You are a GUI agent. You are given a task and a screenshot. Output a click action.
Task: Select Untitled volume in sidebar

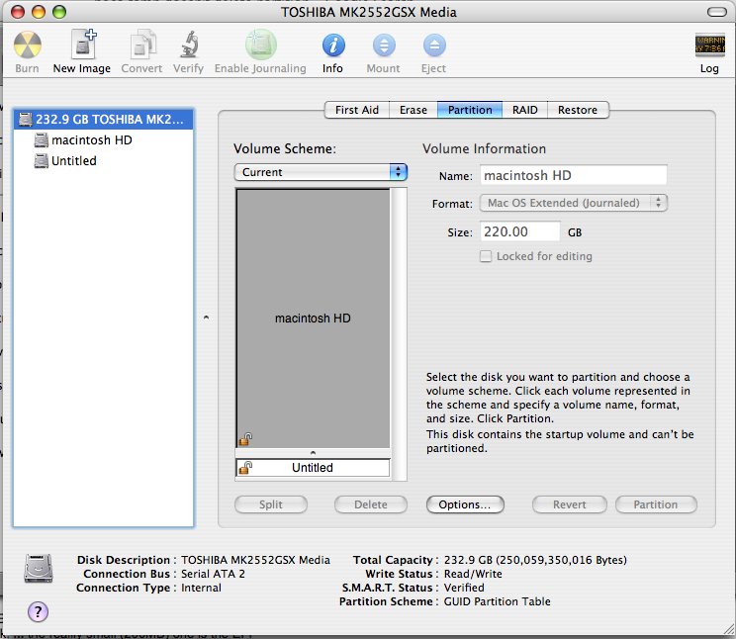coord(103,160)
